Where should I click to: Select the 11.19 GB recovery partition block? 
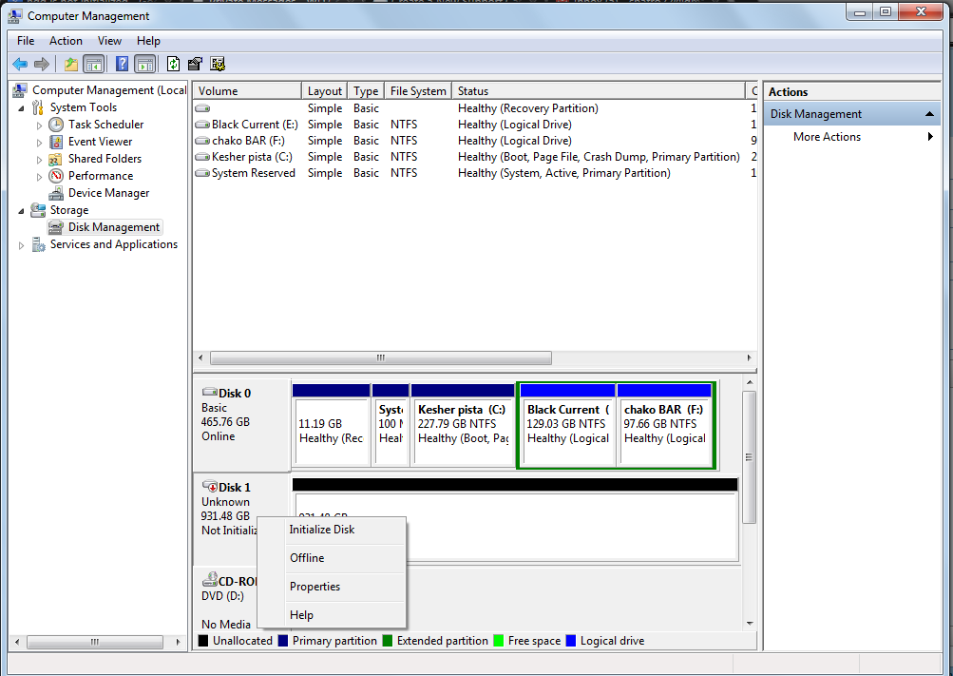point(332,424)
